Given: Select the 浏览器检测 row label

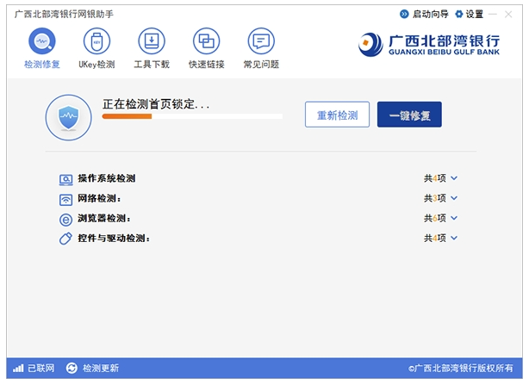Looking at the screenshot, I should 104,218.
